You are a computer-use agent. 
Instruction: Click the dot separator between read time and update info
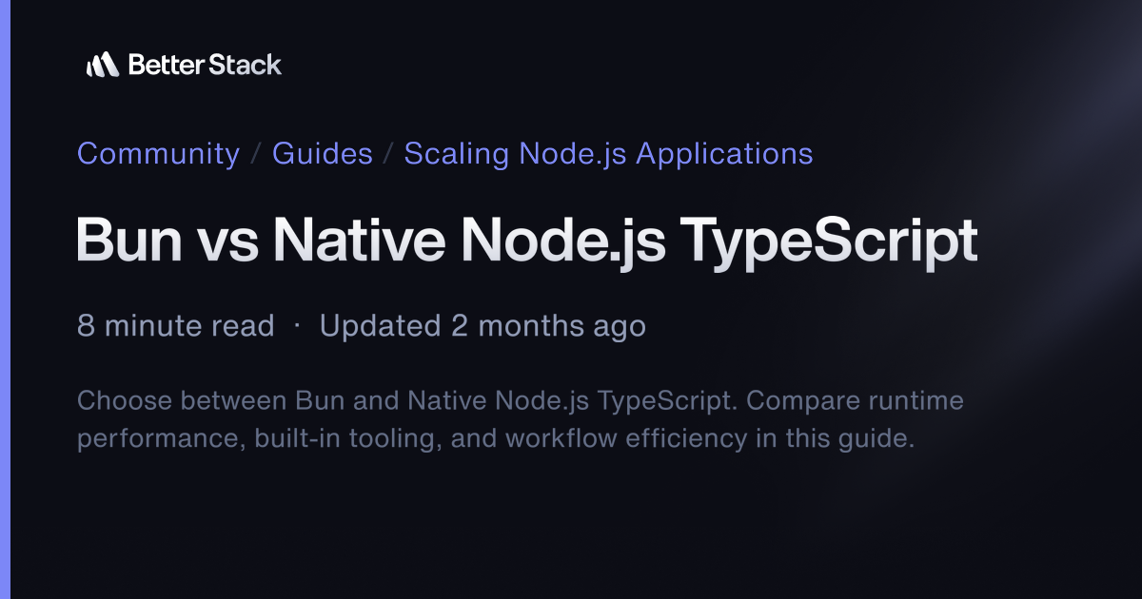[297, 325]
